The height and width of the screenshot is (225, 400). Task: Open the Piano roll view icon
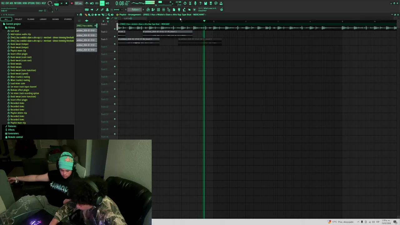(x=153, y=10)
